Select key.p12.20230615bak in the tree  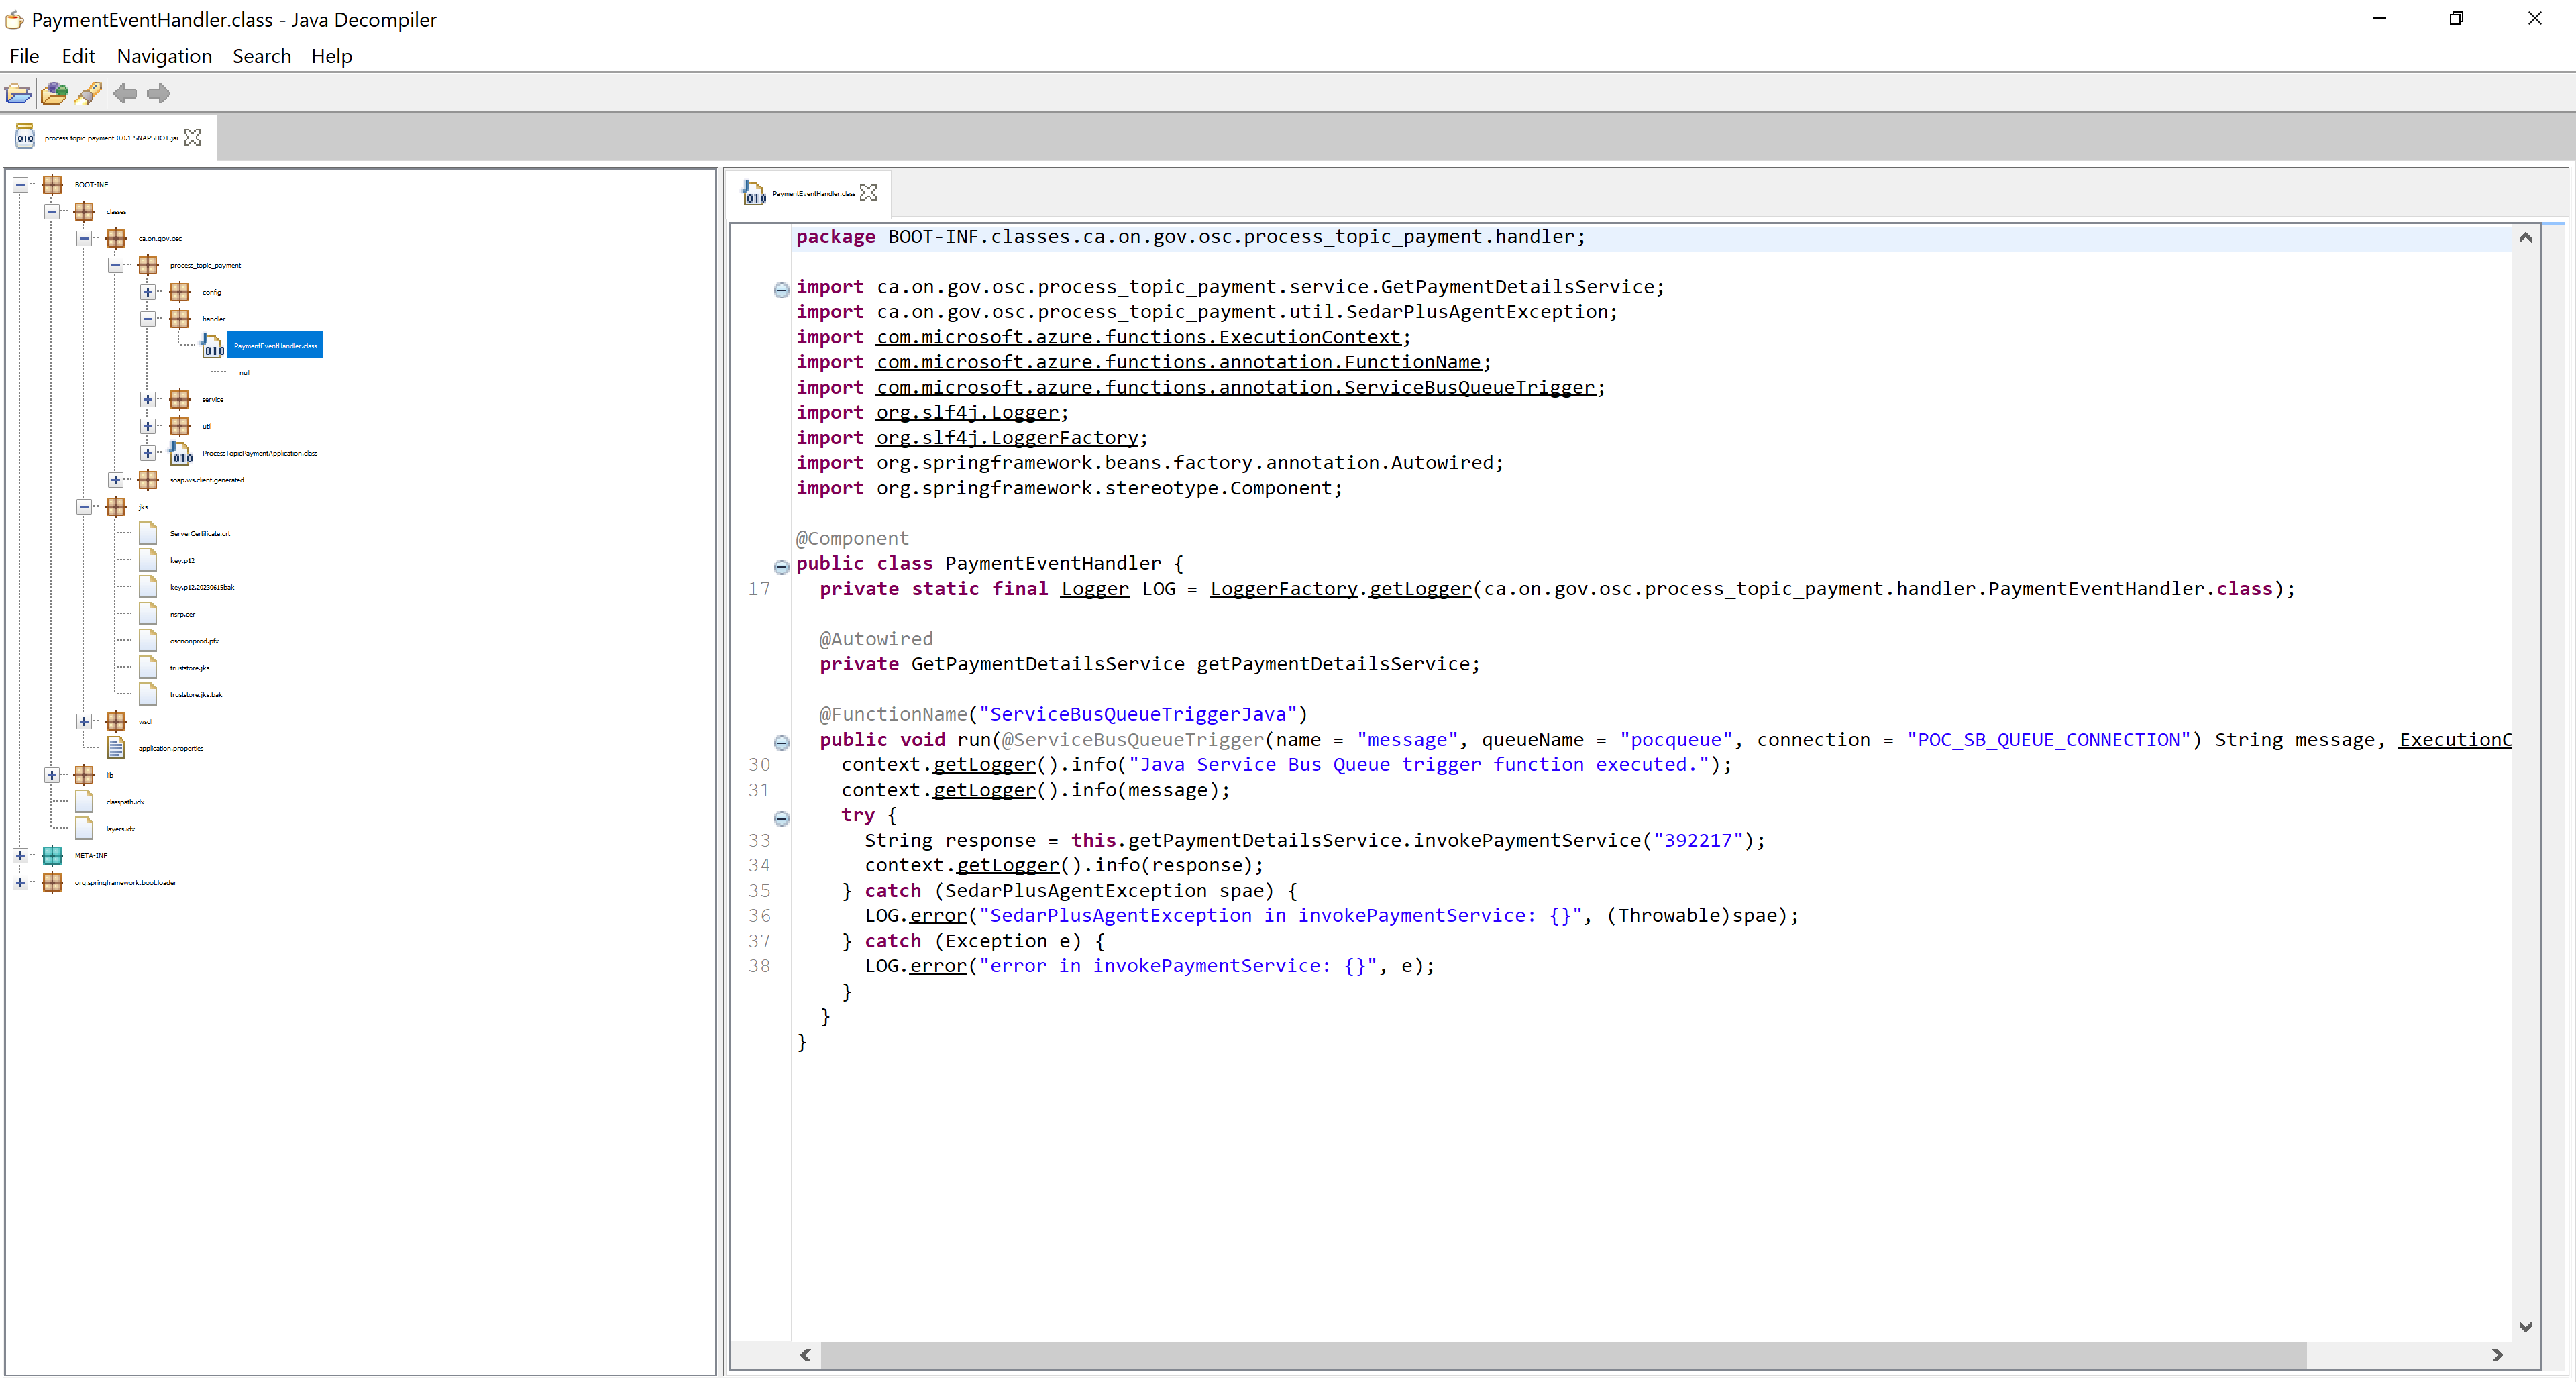(x=202, y=588)
